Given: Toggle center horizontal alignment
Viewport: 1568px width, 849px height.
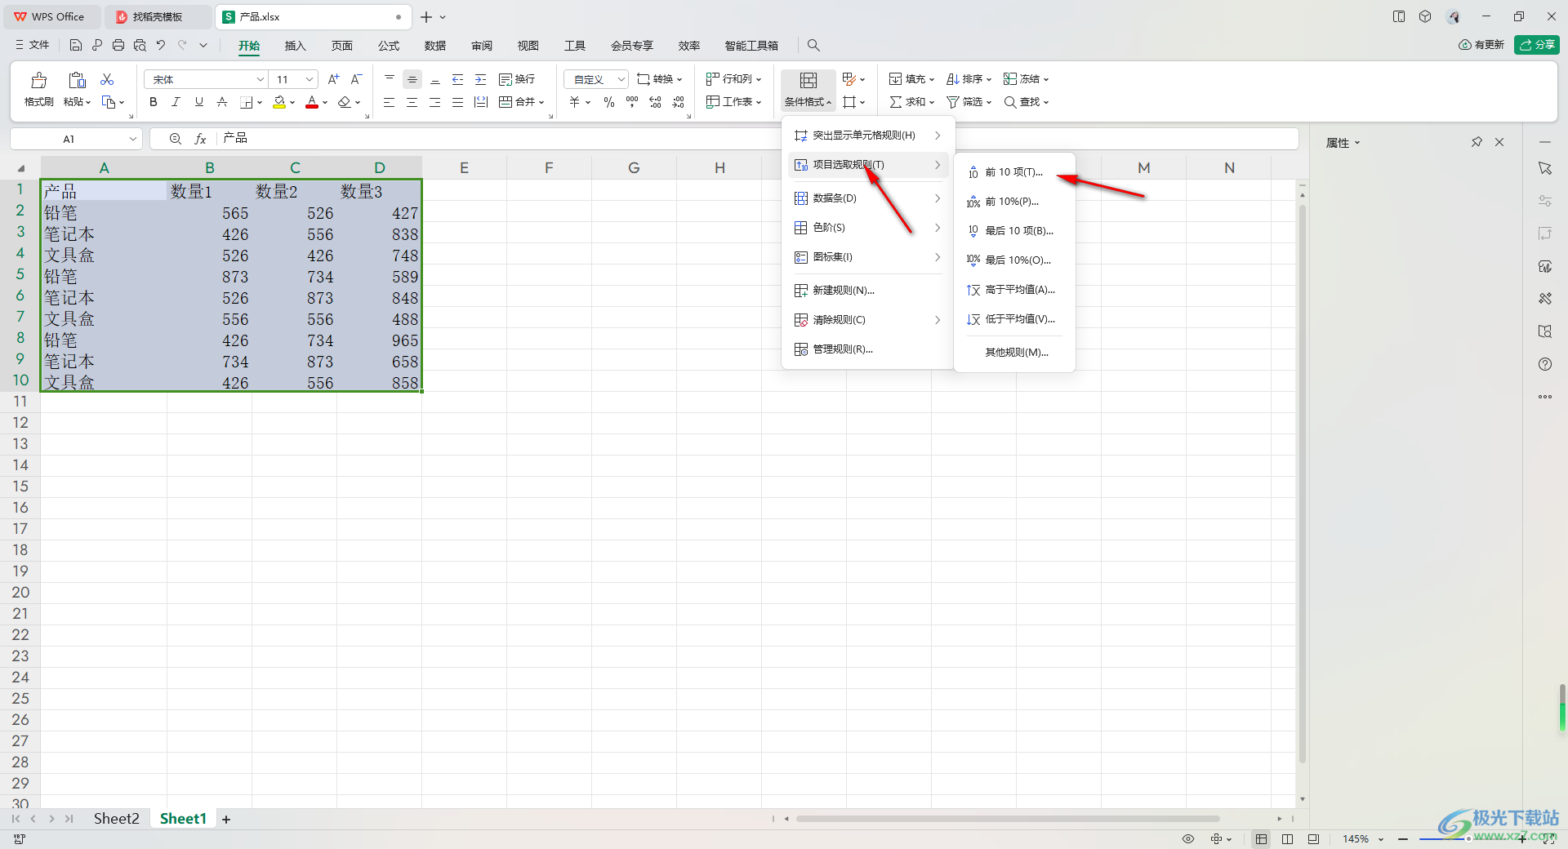Looking at the screenshot, I should click(412, 102).
